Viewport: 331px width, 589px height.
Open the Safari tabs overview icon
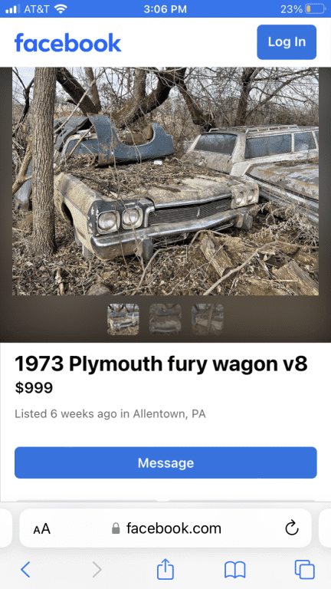click(304, 570)
